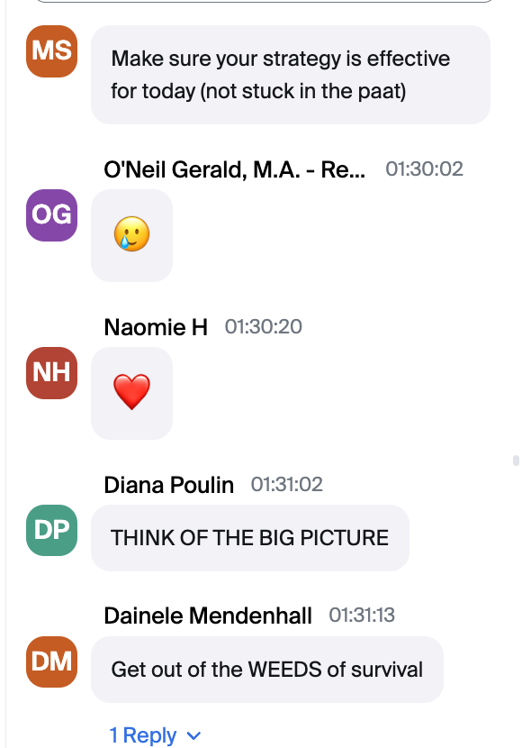
Task: Open the purple OG avatar
Action: pyautogui.click(x=51, y=215)
